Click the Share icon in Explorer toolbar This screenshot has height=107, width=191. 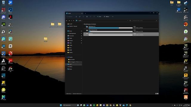(x=90, y=17)
